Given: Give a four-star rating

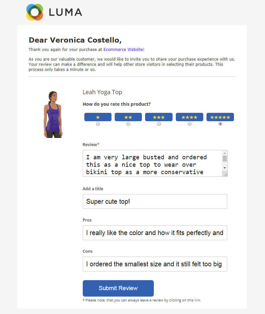Looking at the screenshot, I should (x=189, y=117).
